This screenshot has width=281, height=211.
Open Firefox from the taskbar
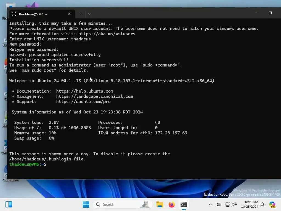[x=172, y=204]
